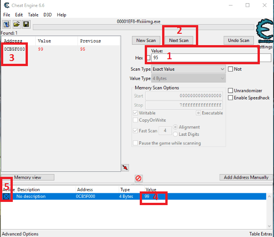Viewport: 274px width, 237px height.
Task: Open the Edit menu
Action: click(x=19, y=15)
